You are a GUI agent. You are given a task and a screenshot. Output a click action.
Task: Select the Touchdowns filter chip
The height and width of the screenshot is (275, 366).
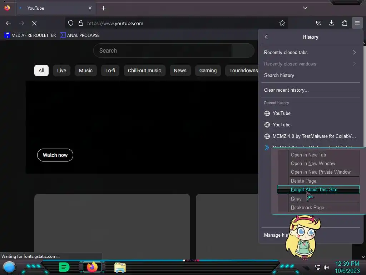[x=242, y=71]
